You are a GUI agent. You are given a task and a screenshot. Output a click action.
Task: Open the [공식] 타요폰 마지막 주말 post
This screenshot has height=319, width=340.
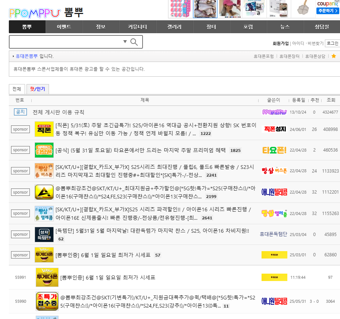140,150
